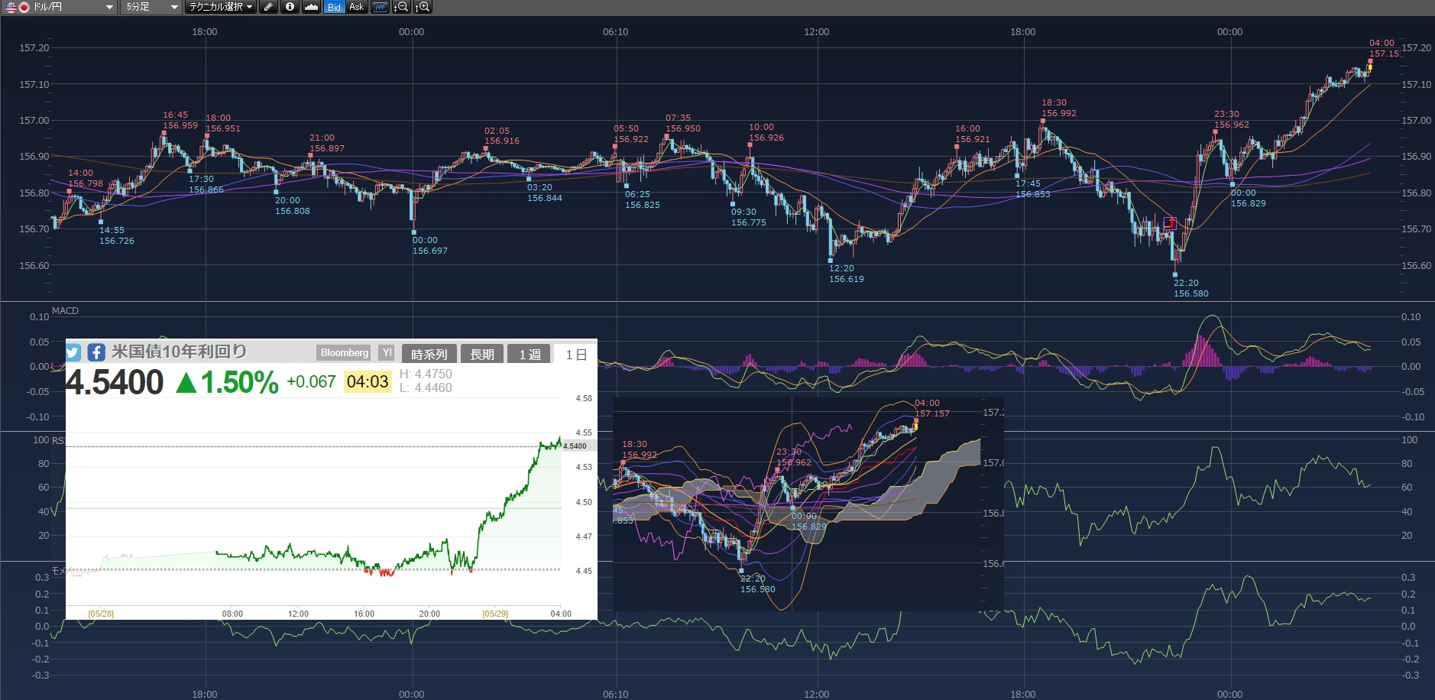Open the テクニカル選択 indicator menu
This screenshot has width=1435, height=700.
pos(221,7)
